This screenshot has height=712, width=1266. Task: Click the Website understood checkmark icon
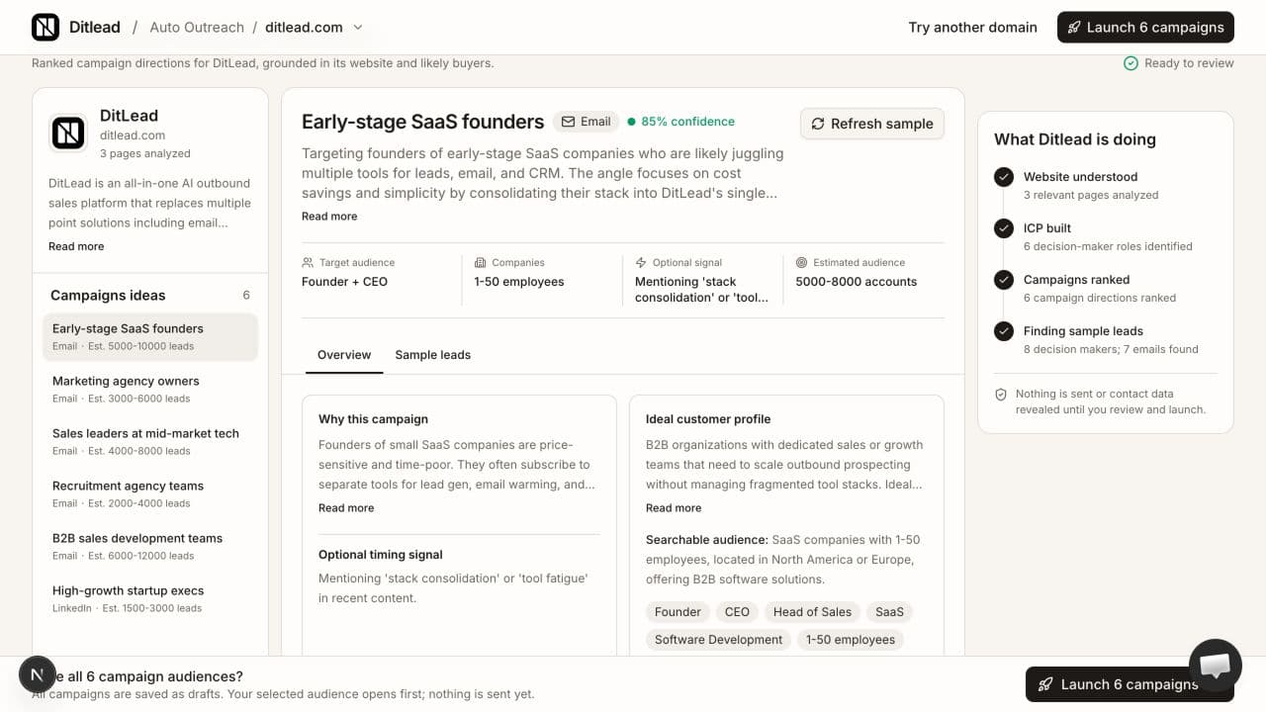pos(1004,177)
